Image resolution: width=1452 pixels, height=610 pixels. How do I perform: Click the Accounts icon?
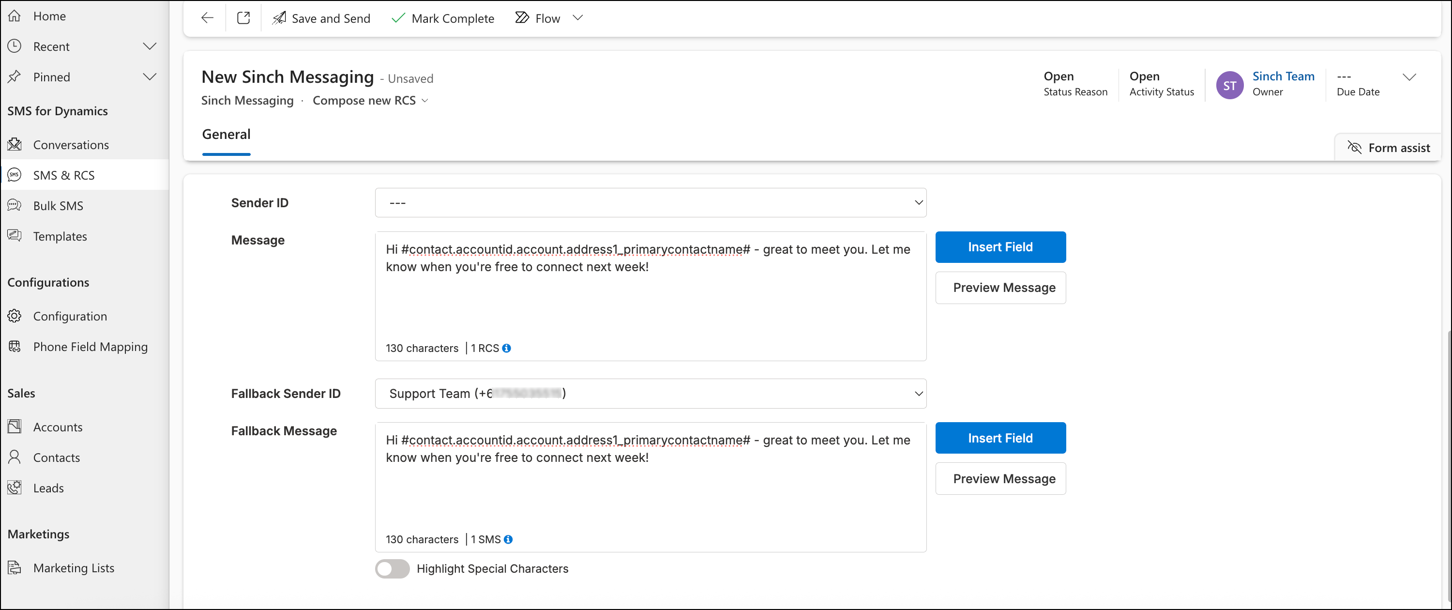[x=15, y=427]
